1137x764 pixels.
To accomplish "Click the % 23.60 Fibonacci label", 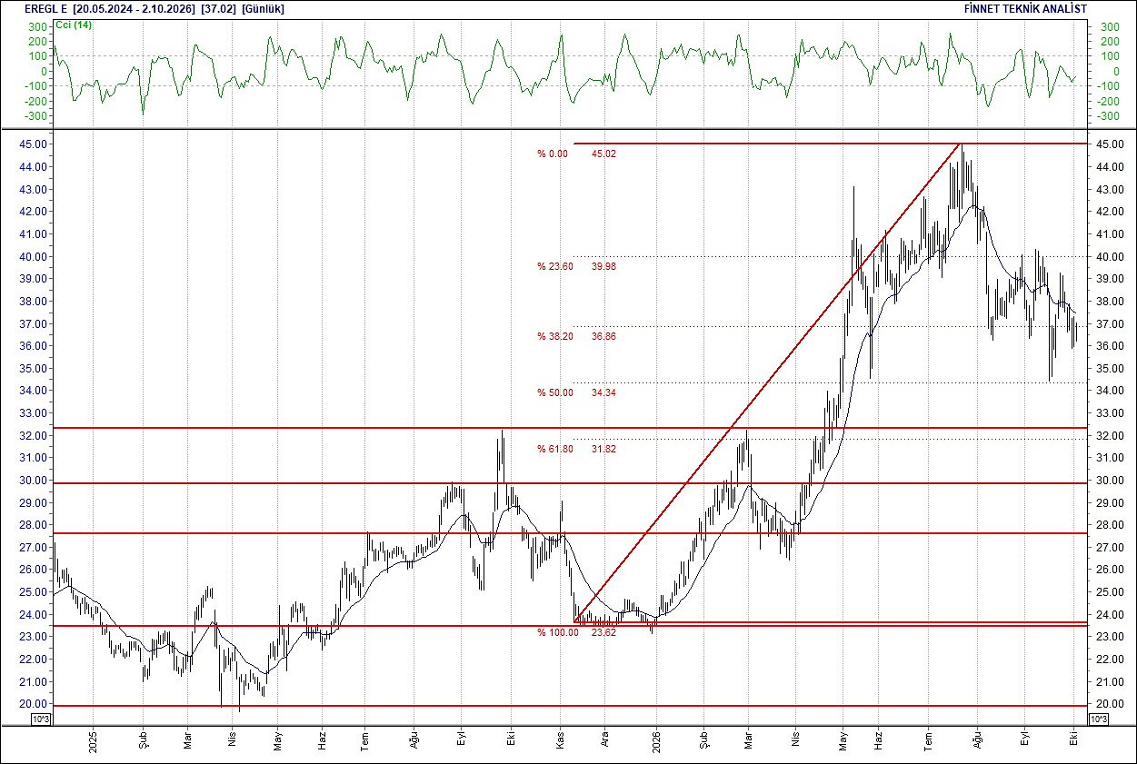I will click(554, 267).
